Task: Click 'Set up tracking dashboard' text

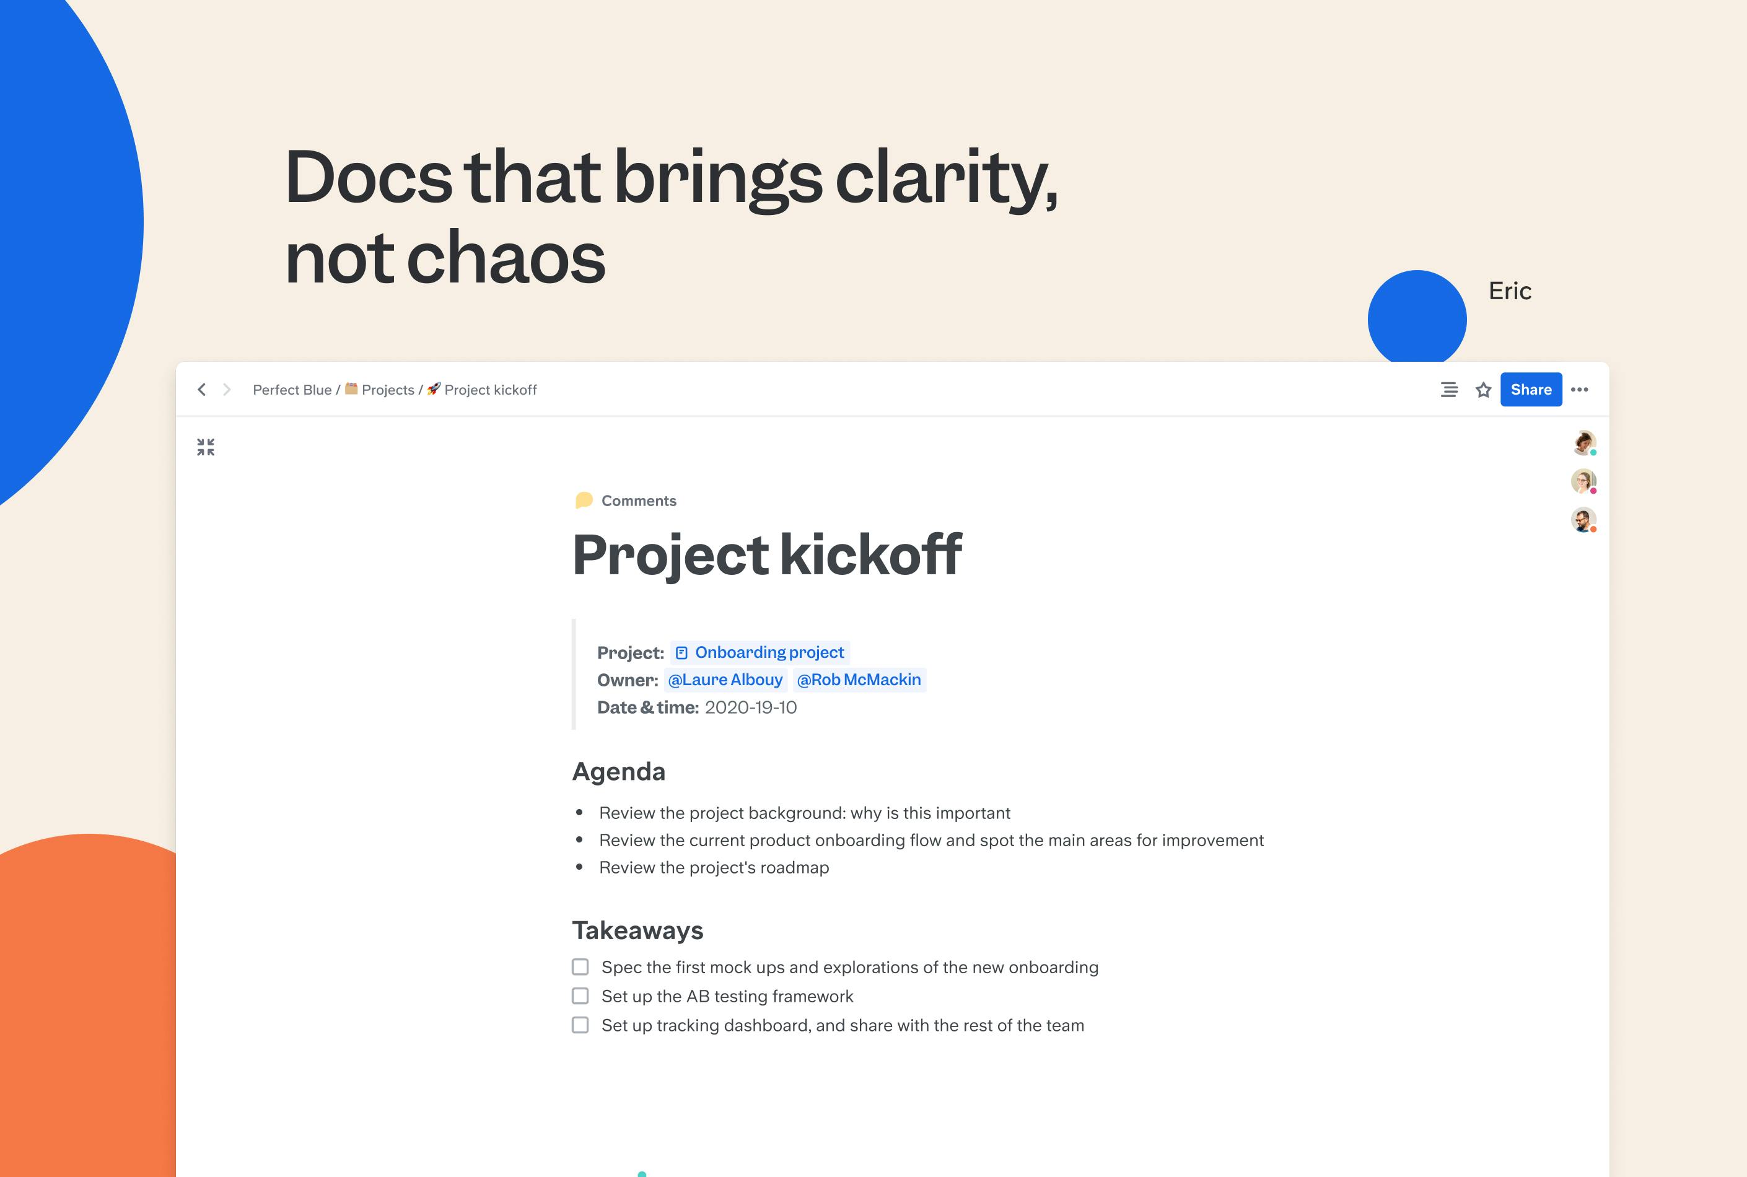Action: [x=843, y=1025]
